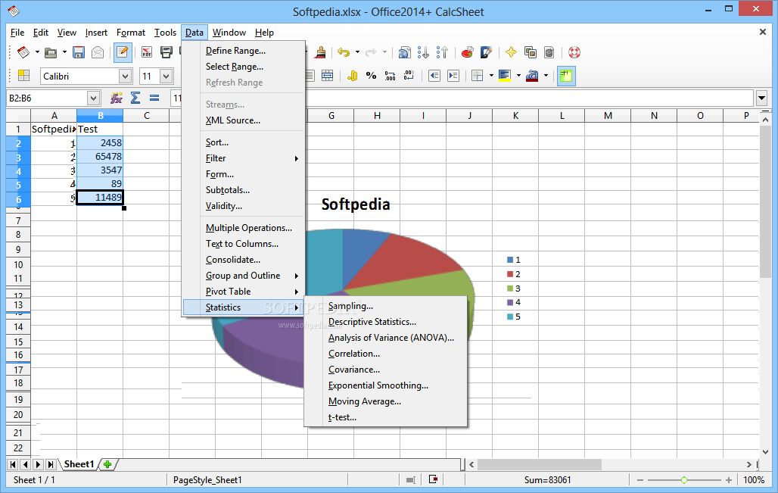
Task: Open the background color dropdown arrow
Action: click(x=518, y=76)
